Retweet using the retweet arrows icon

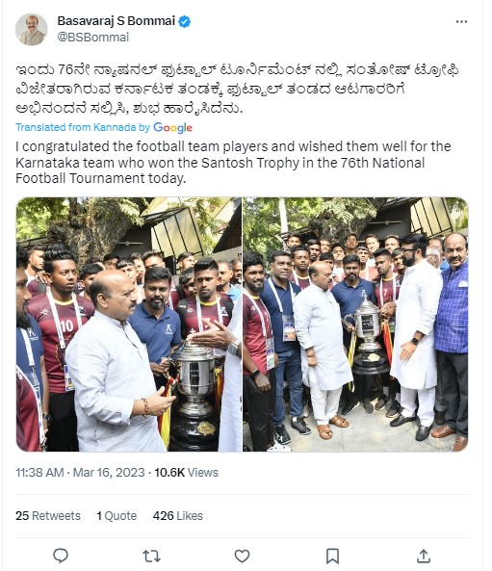tap(151, 556)
